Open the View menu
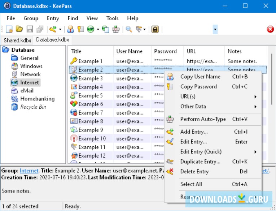276x211 pixels. coord(92,18)
